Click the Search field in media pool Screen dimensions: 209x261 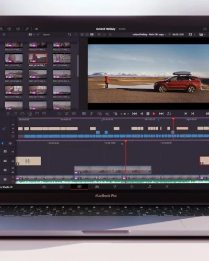pos(53,34)
